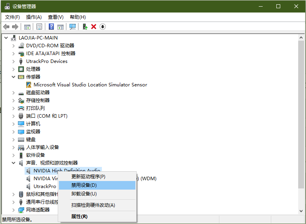Click the network adapters (网络适配器) icon
Screen dimensions: 306x224
[x=21, y=210]
